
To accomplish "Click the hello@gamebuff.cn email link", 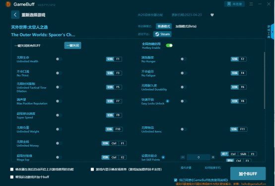I will tap(254, 184).
